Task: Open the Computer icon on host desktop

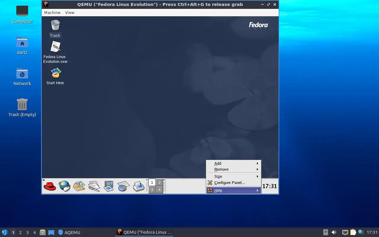Action: click(x=22, y=14)
